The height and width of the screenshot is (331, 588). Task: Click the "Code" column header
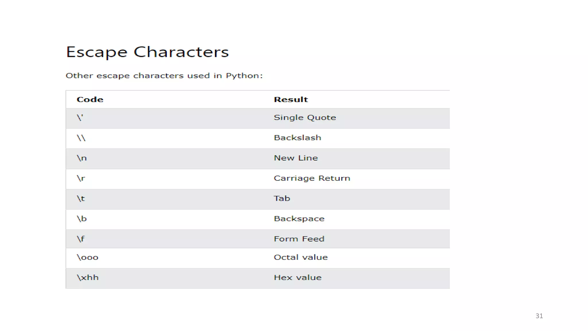point(90,99)
